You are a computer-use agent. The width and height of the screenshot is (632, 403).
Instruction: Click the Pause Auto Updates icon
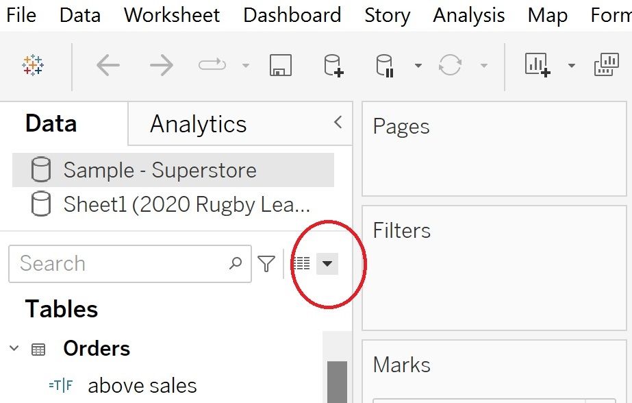[x=385, y=66]
